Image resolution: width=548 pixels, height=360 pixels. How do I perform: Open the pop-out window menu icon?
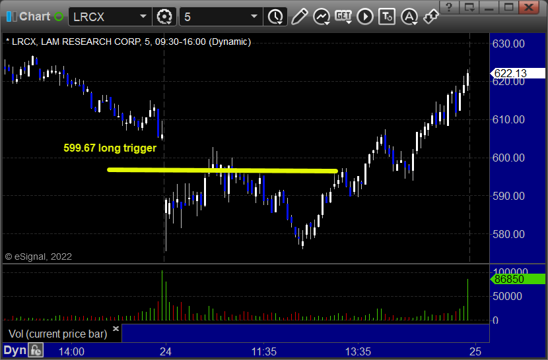(x=469, y=7)
